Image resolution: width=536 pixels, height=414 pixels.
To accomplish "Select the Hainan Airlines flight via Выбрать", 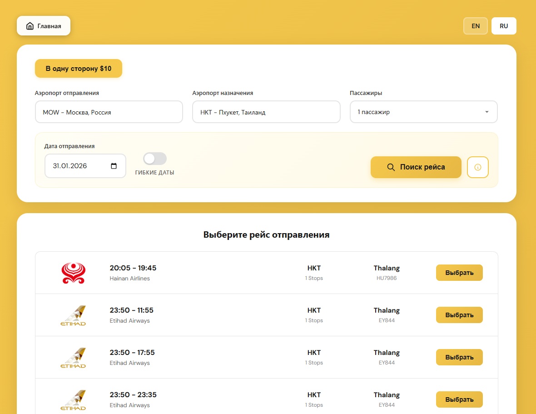I will (x=459, y=273).
